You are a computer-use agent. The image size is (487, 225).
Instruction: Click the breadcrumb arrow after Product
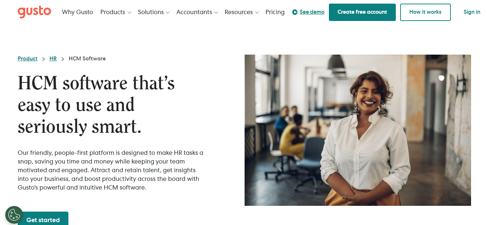coord(43,59)
